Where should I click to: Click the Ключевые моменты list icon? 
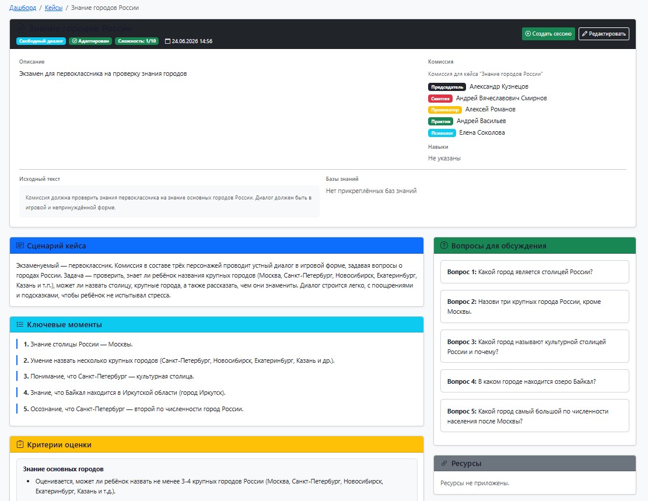20,324
